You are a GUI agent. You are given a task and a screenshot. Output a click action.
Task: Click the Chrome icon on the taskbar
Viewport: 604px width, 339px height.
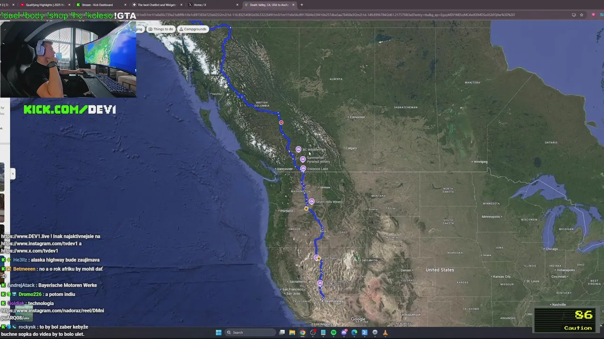tap(302, 332)
